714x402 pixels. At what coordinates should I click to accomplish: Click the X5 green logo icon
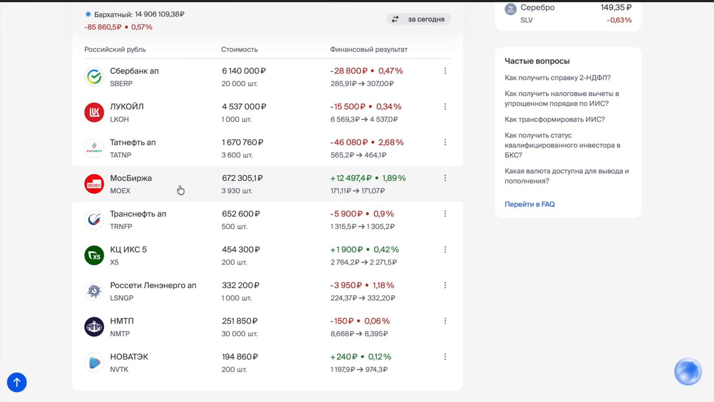94,256
